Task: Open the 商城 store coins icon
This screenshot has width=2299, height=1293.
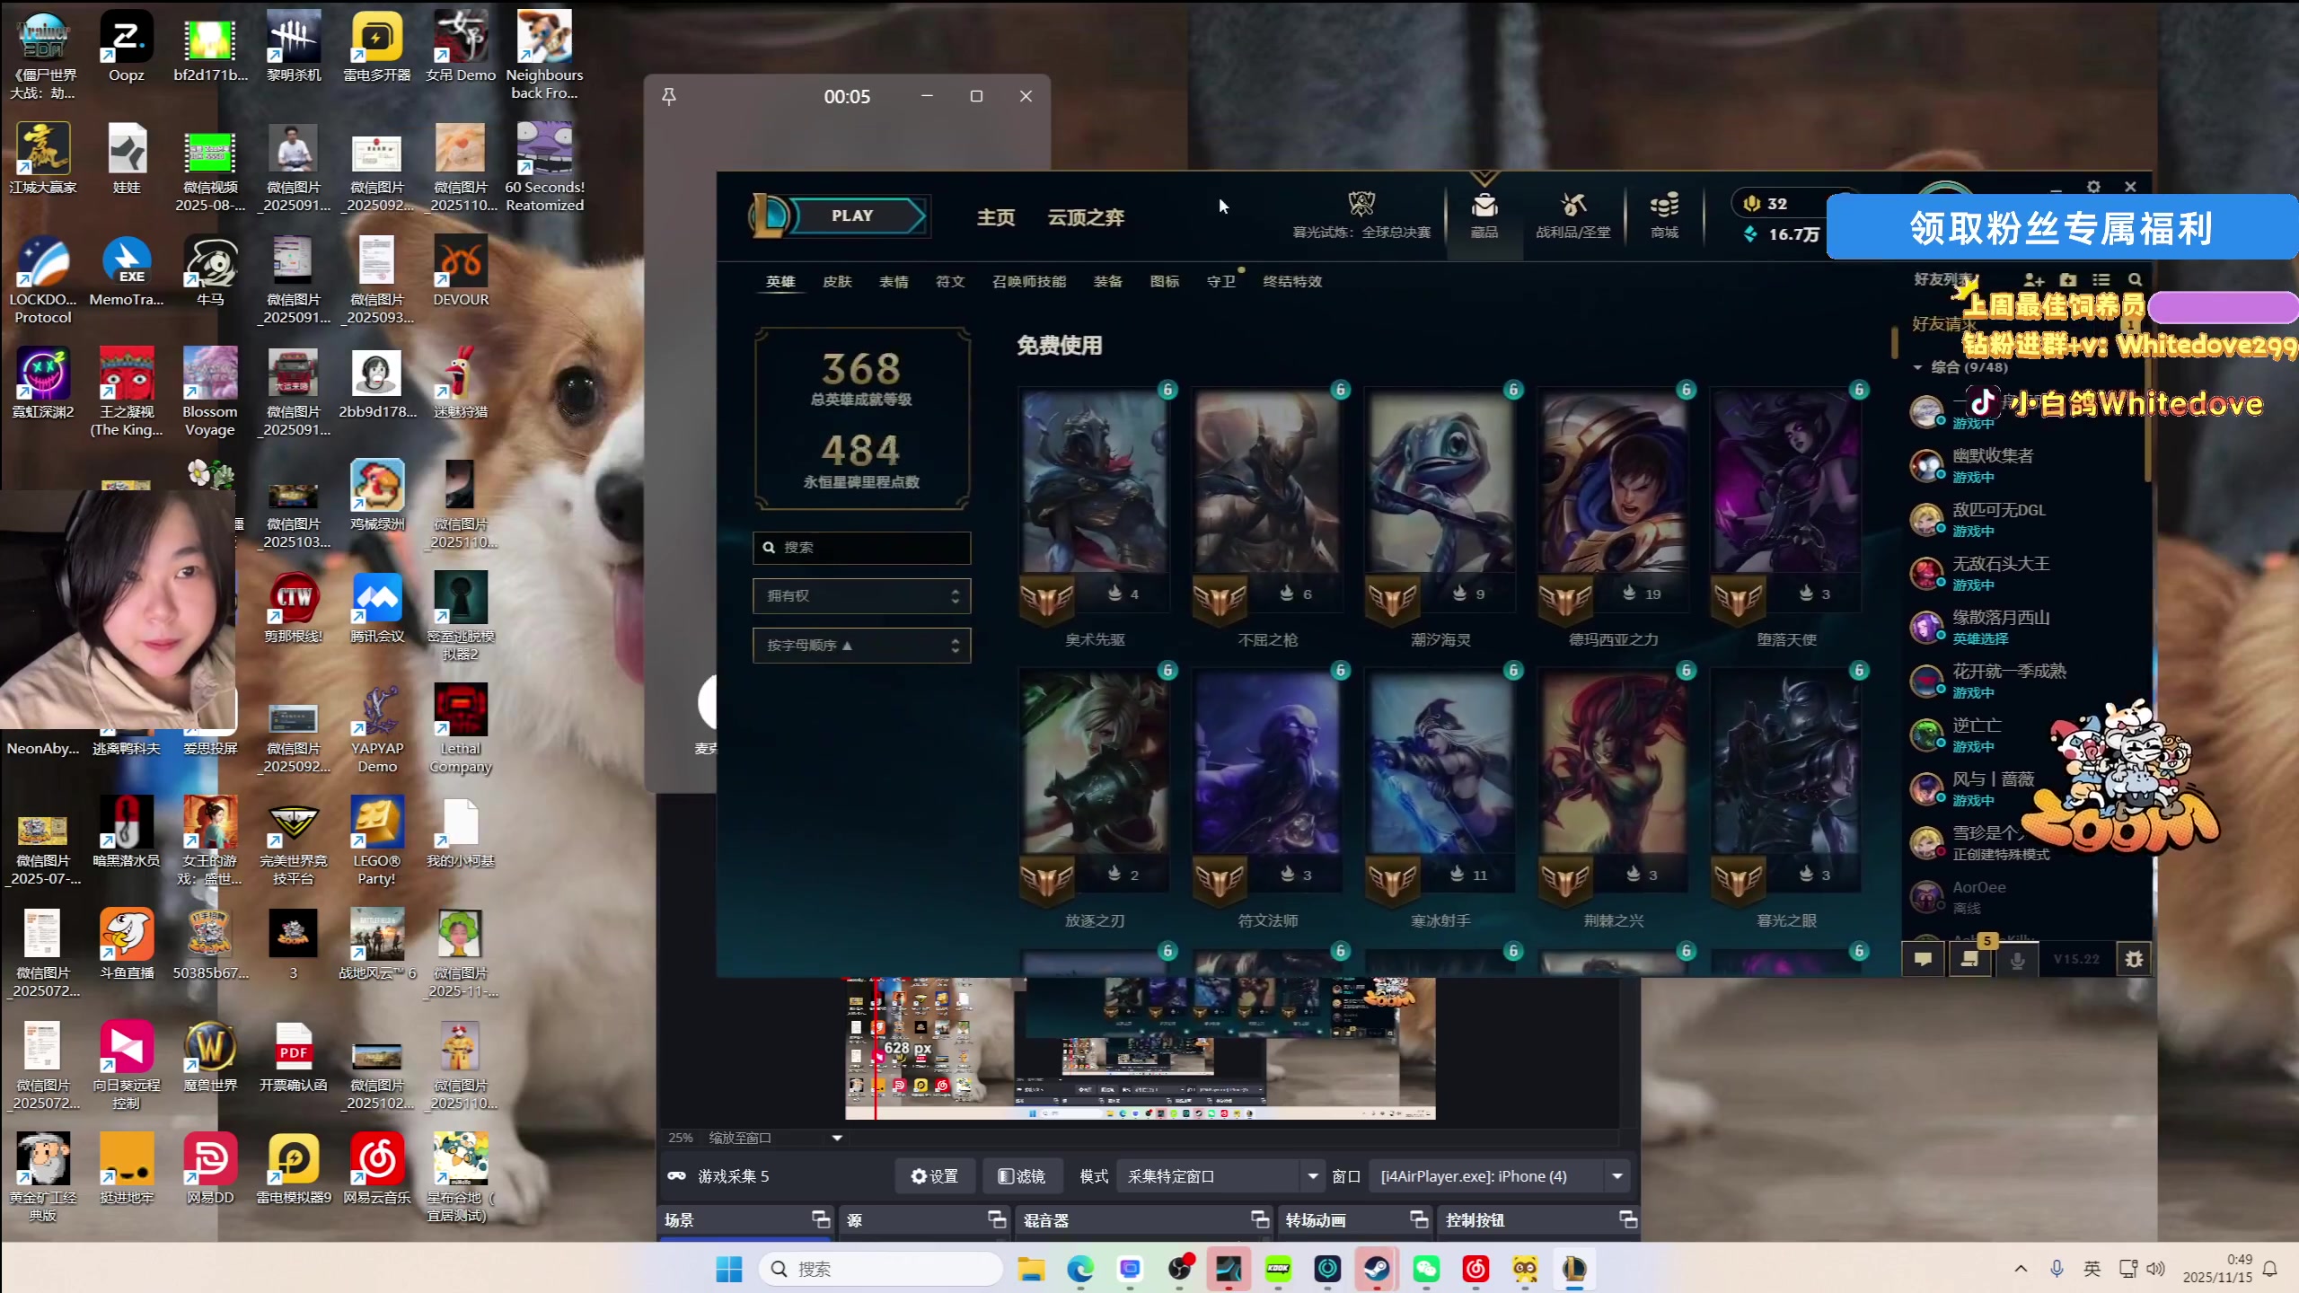Action: click(1663, 210)
